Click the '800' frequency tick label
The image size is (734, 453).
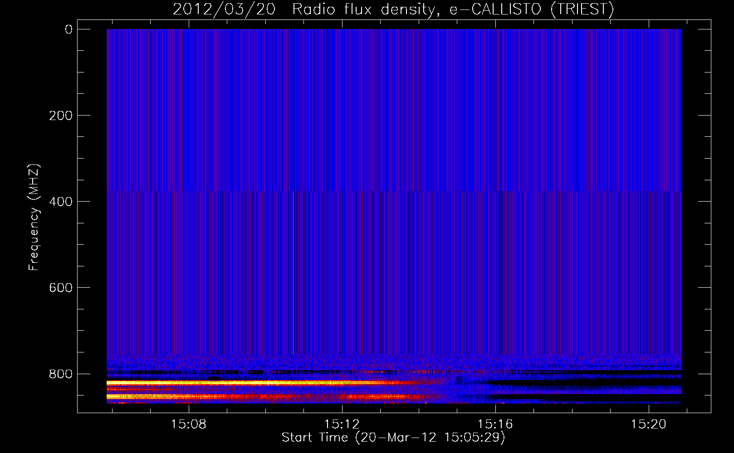[61, 374]
